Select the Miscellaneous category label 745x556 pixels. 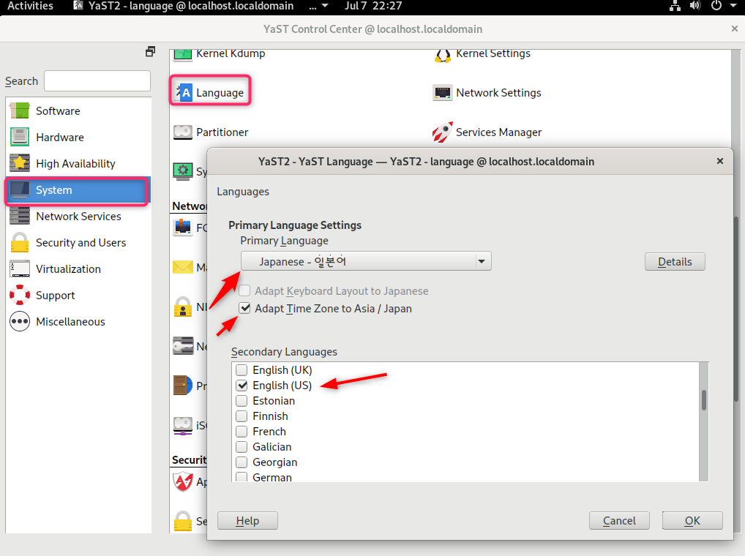[x=70, y=321]
